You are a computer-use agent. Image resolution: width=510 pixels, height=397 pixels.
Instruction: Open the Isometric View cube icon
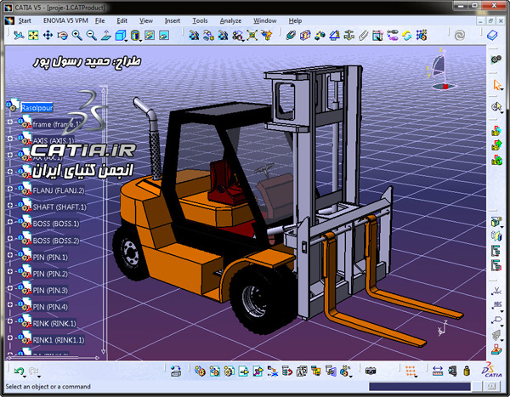pyautogui.click(x=121, y=35)
